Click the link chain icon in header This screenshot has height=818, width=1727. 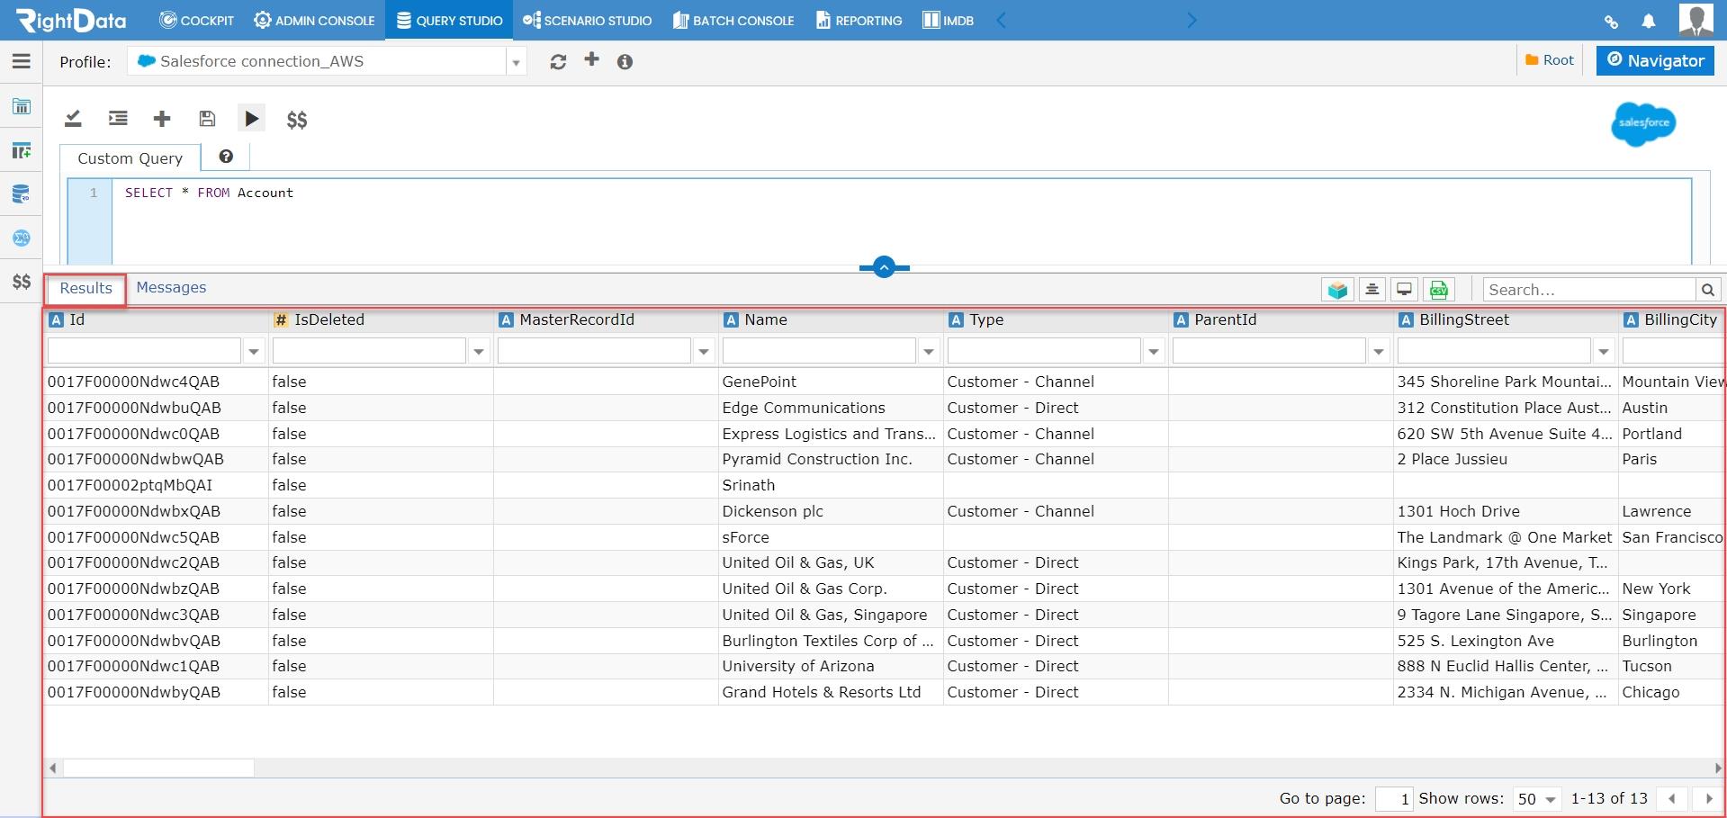point(1611,22)
